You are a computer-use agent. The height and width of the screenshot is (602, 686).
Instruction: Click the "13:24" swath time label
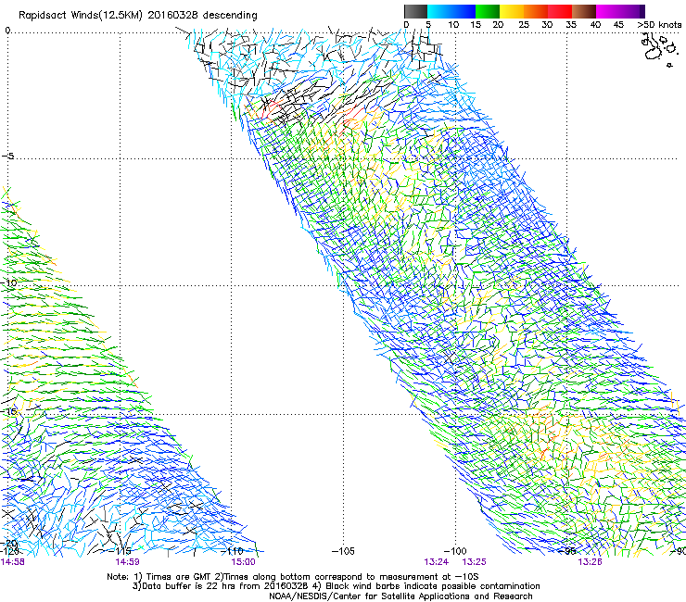point(437,562)
